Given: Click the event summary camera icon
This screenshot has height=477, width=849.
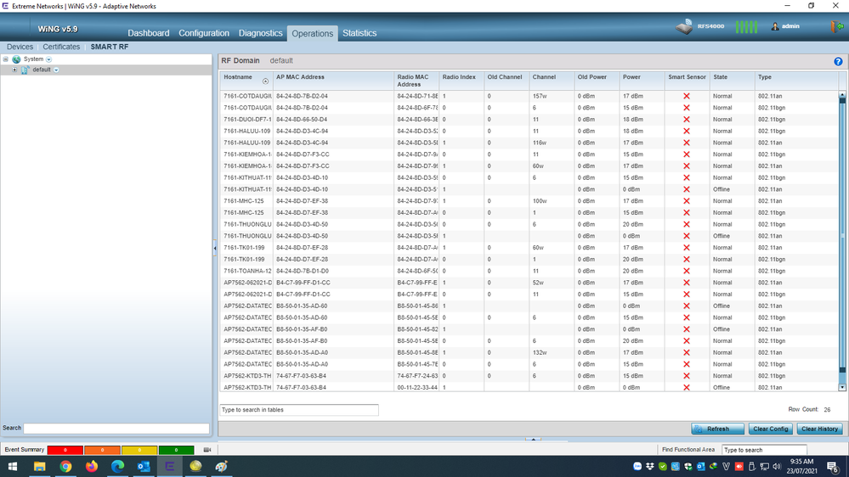Looking at the screenshot, I should [207, 450].
